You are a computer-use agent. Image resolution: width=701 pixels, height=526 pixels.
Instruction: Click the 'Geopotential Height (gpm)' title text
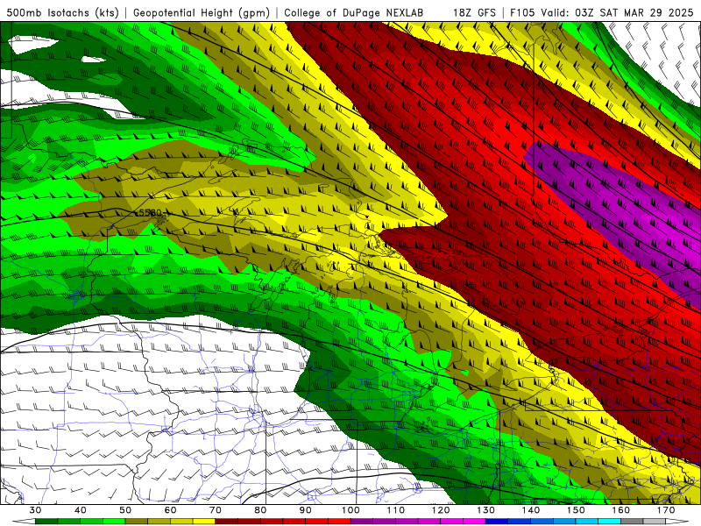[x=202, y=12]
